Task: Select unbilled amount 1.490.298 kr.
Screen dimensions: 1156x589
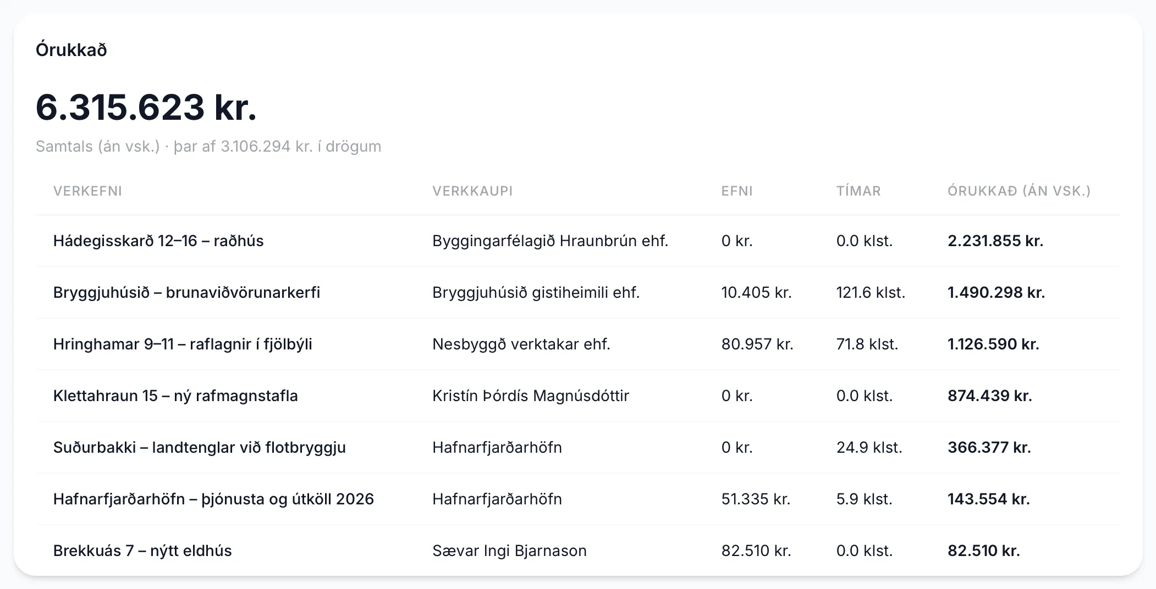Action: pos(996,292)
